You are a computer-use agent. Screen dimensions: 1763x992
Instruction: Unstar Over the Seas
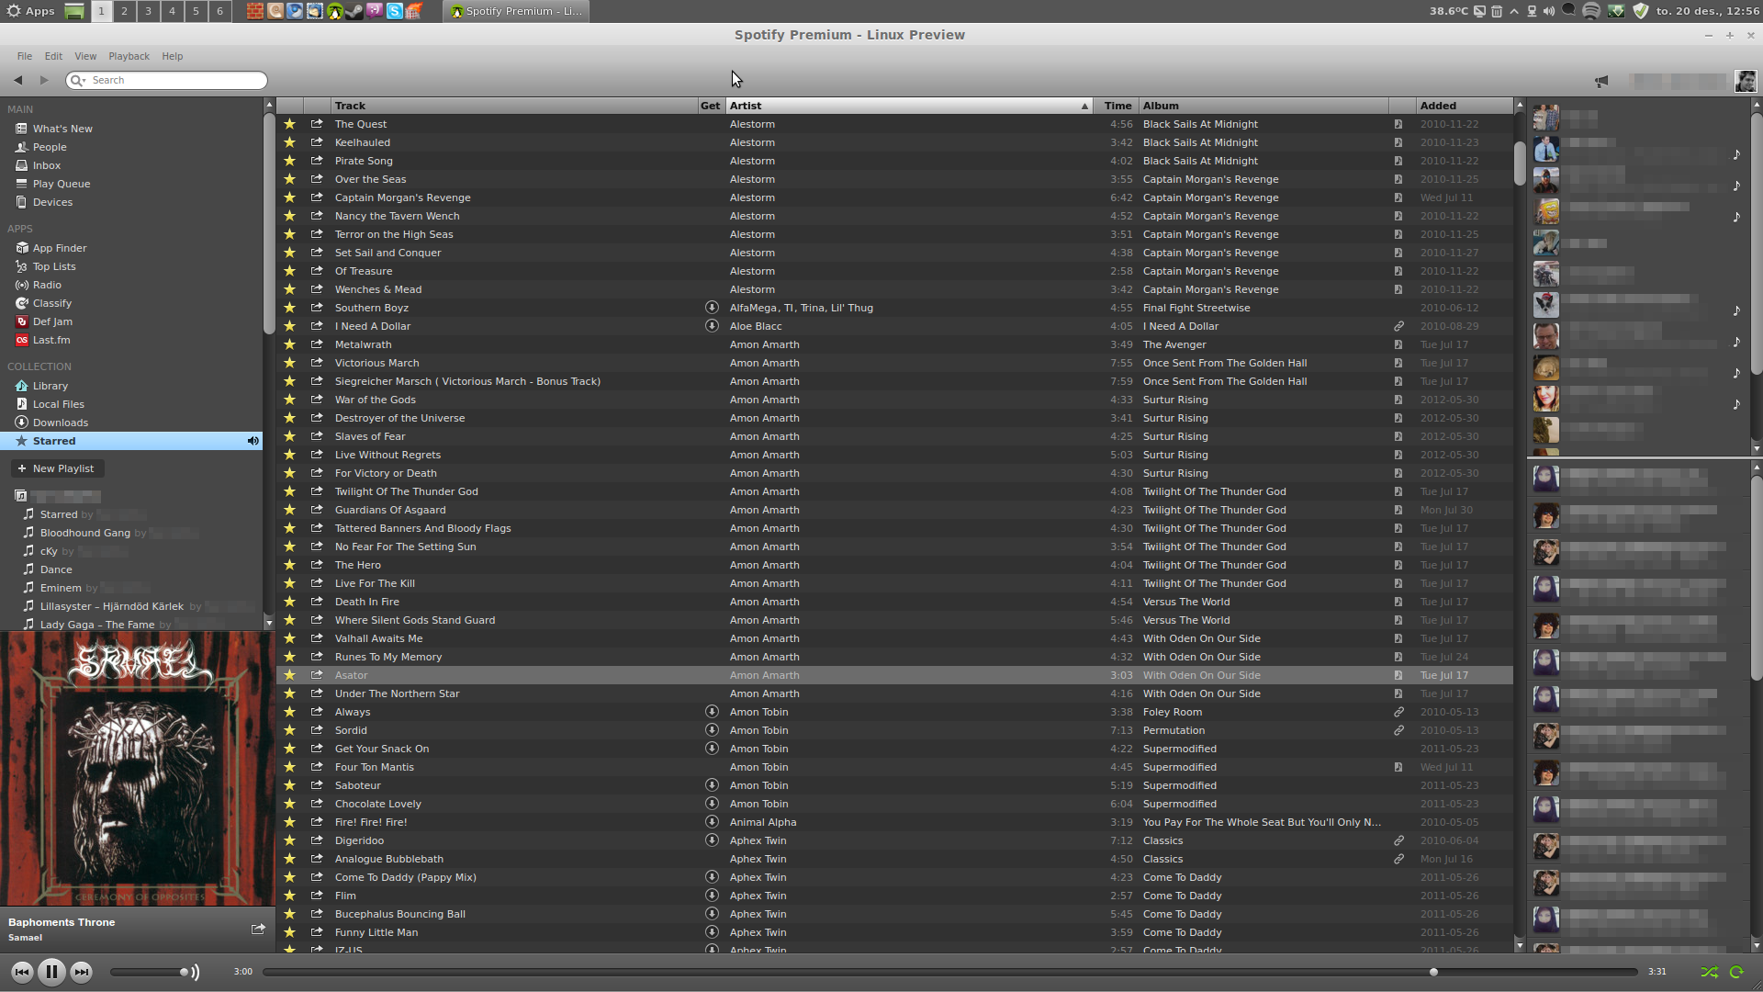pyautogui.click(x=289, y=178)
